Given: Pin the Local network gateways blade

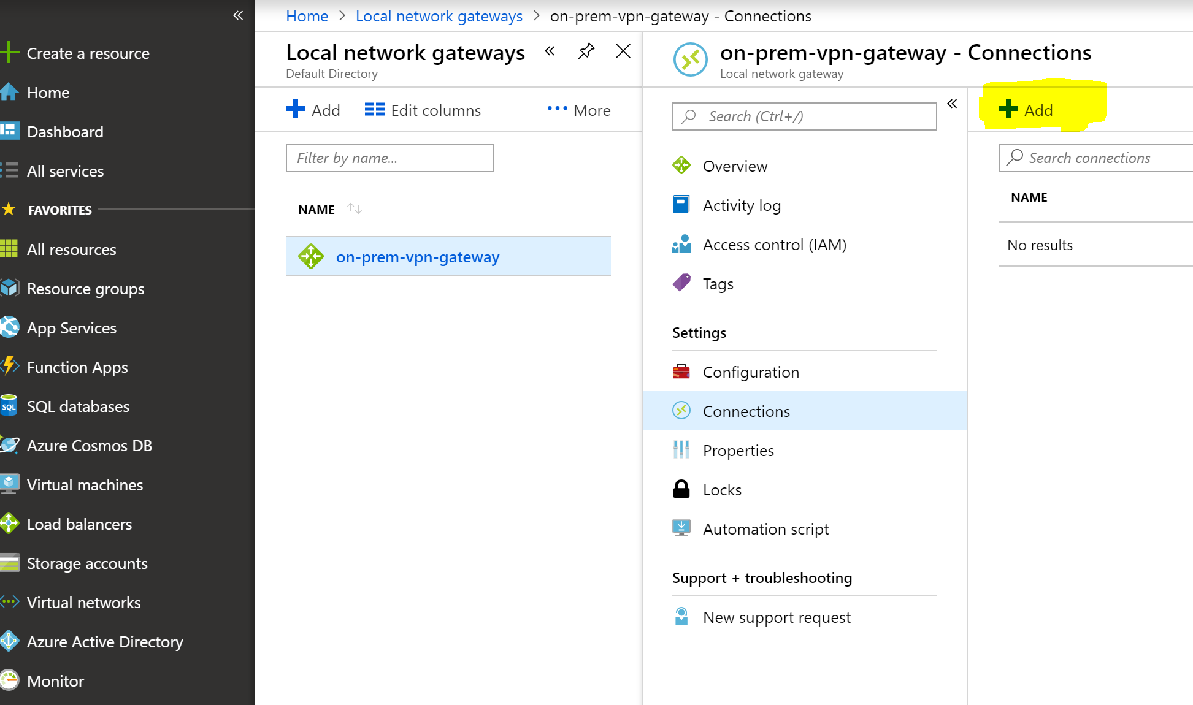Looking at the screenshot, I should [x=586, y=51].
